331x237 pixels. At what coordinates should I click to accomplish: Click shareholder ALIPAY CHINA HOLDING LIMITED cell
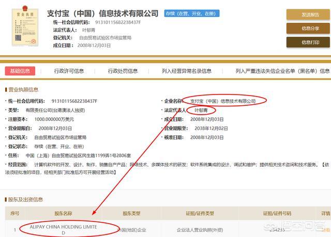coord(63,230)
